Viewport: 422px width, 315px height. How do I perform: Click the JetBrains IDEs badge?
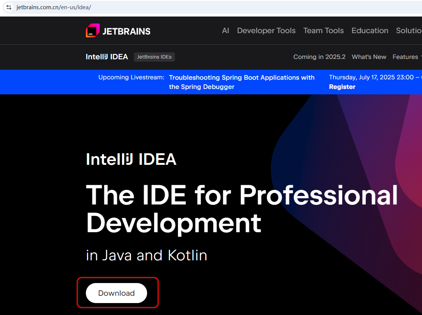point(154,57)
